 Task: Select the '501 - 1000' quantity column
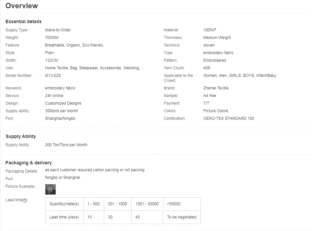coord(117,204)
